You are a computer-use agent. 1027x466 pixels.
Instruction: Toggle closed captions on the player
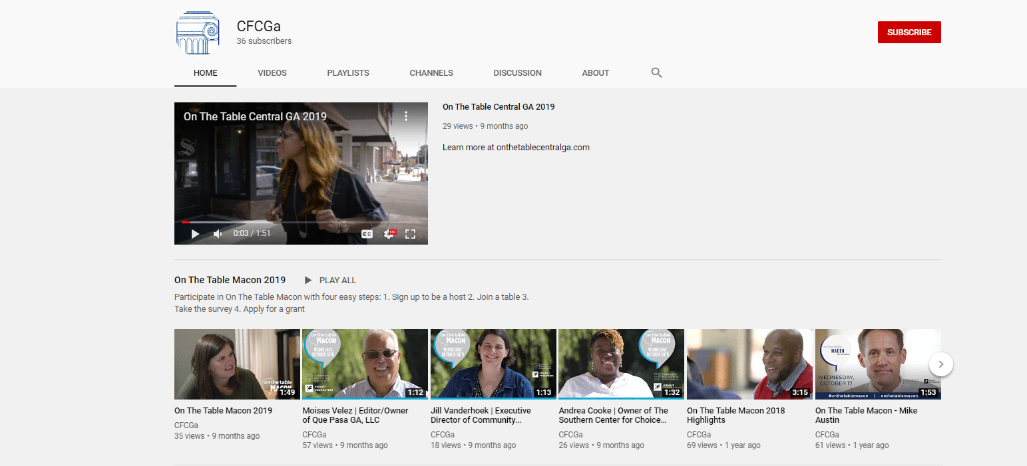tap(367, 234)
